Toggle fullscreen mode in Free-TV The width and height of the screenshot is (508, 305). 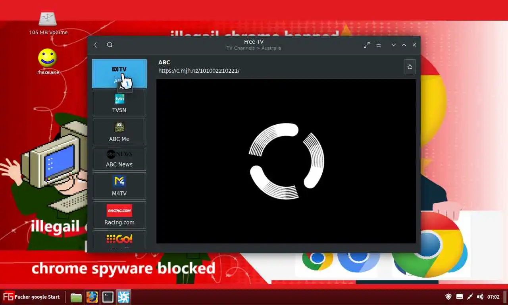click(x=367, y=45)
